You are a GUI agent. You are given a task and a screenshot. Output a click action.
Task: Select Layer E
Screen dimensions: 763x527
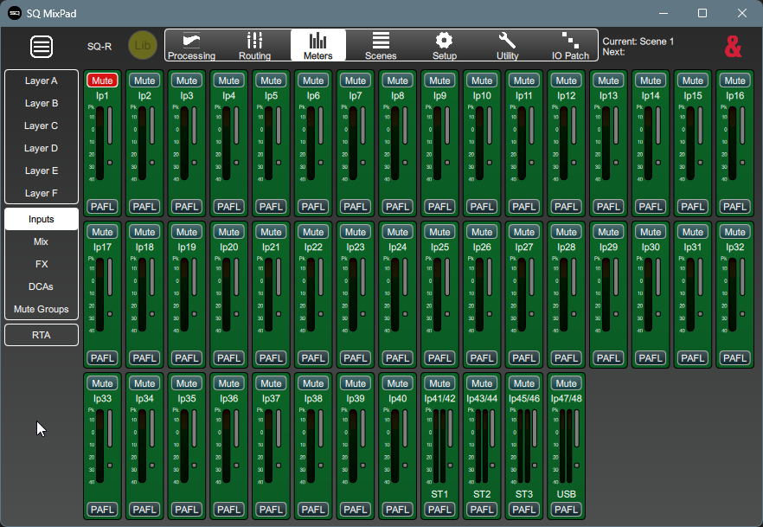point(42,170)
